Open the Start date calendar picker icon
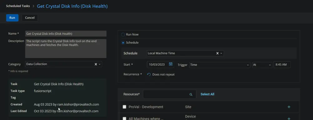The width and height of the screenshot is (313, 120). pyautogui.click(x=171, y=64)
